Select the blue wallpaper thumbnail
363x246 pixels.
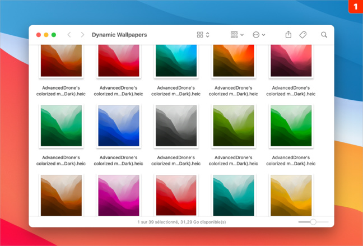coord(118,127)
